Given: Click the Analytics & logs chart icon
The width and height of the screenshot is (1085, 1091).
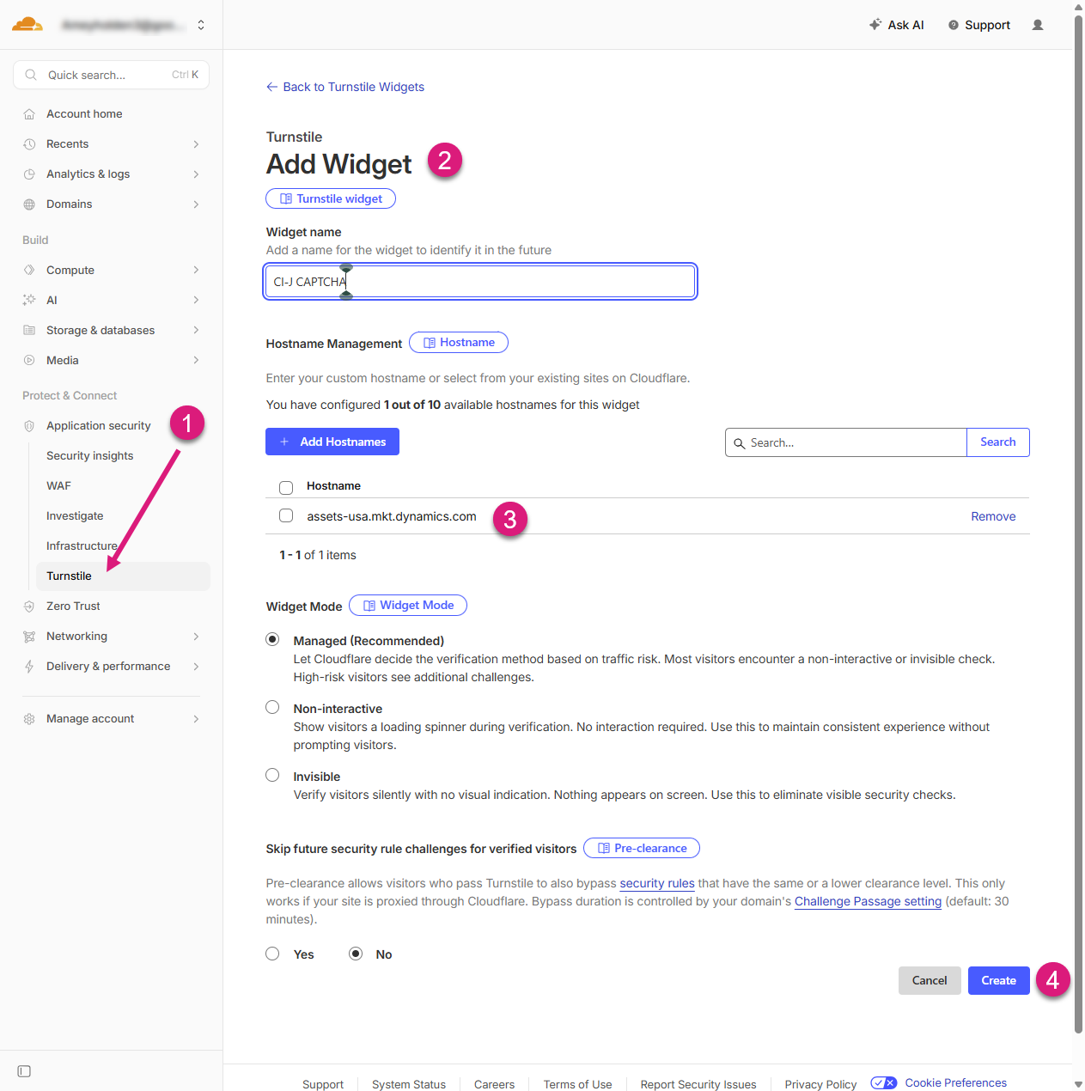Looking at the screenshot, I should click(29, 174).
